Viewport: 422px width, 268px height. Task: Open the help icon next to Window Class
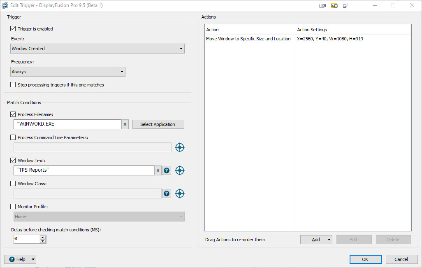coord(167,193)
